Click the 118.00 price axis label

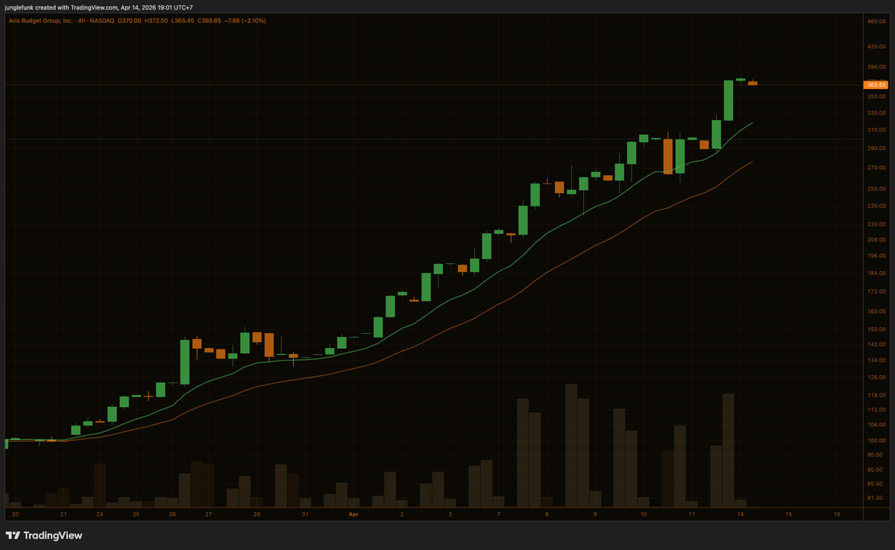tap(876, 395)
